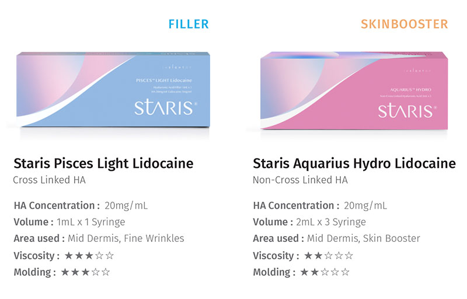Click Aquarius HA Concentration 20mg/mL text

[x=365, y=206]
